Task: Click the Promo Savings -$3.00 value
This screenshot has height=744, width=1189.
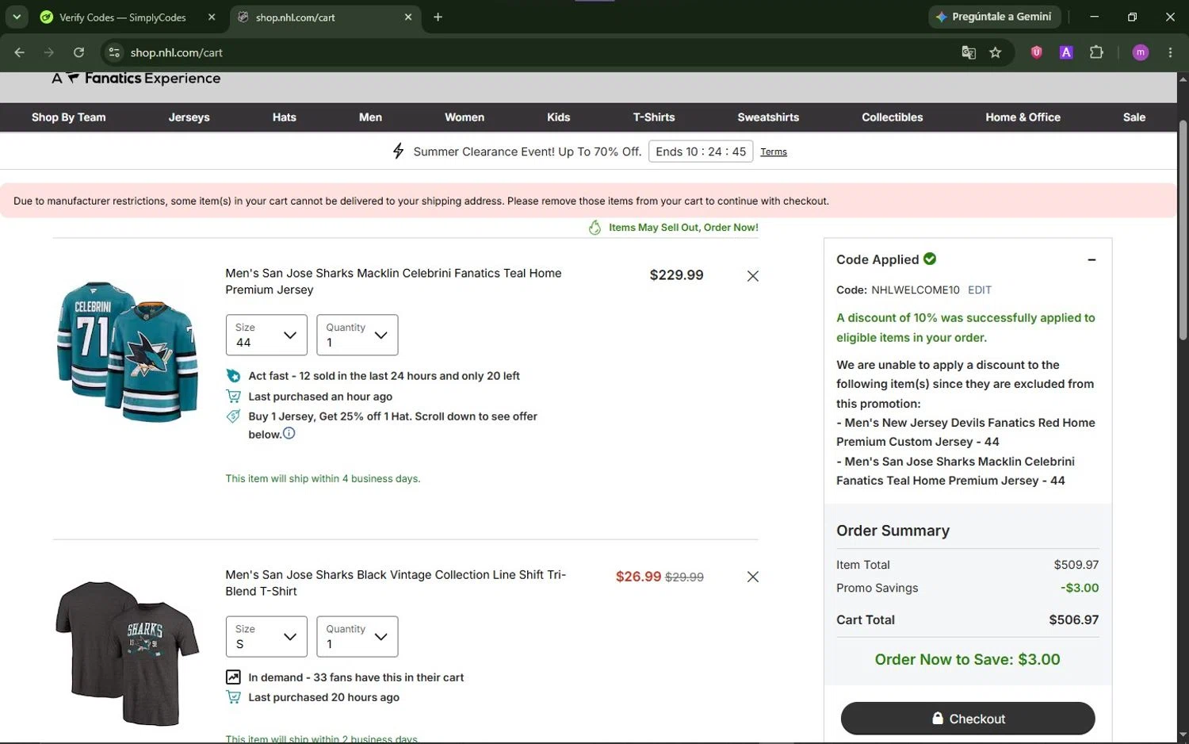Action: [x=1080, y=588]
